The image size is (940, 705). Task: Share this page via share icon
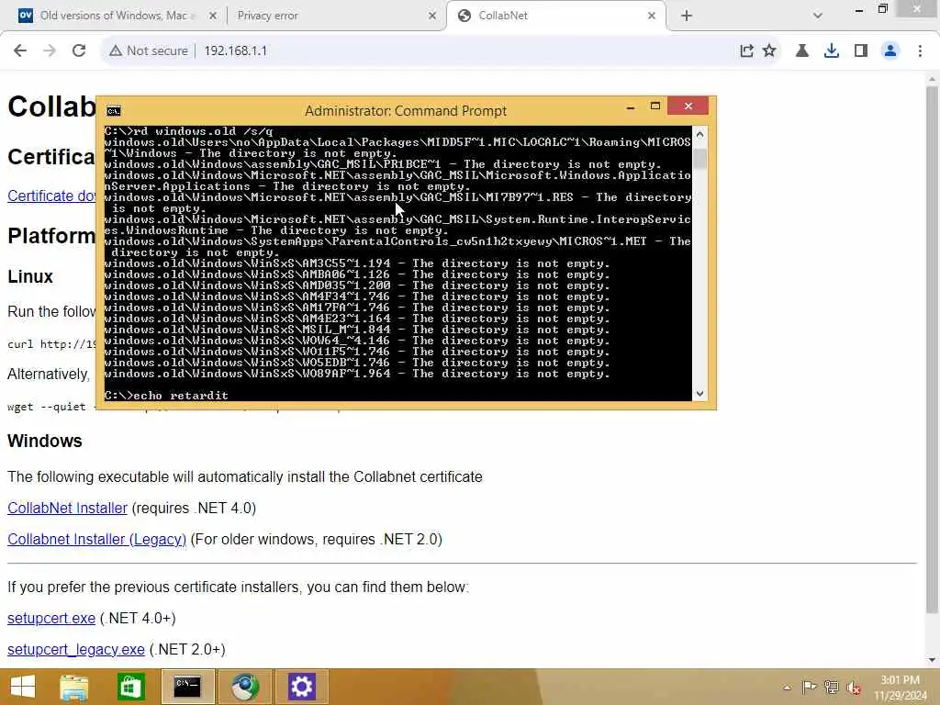click(746, 51)
